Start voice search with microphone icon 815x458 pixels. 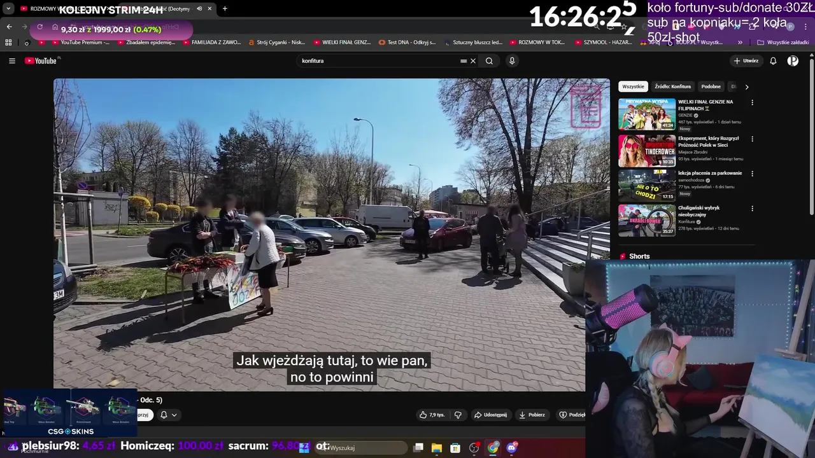click(x=512, y=61)
